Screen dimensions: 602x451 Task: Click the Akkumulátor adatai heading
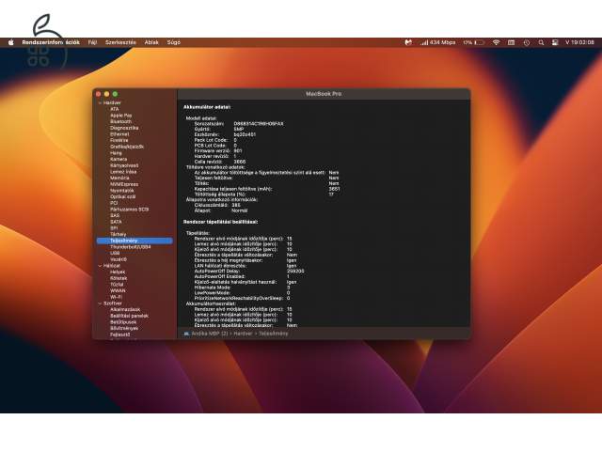click(x=207, y=107)
